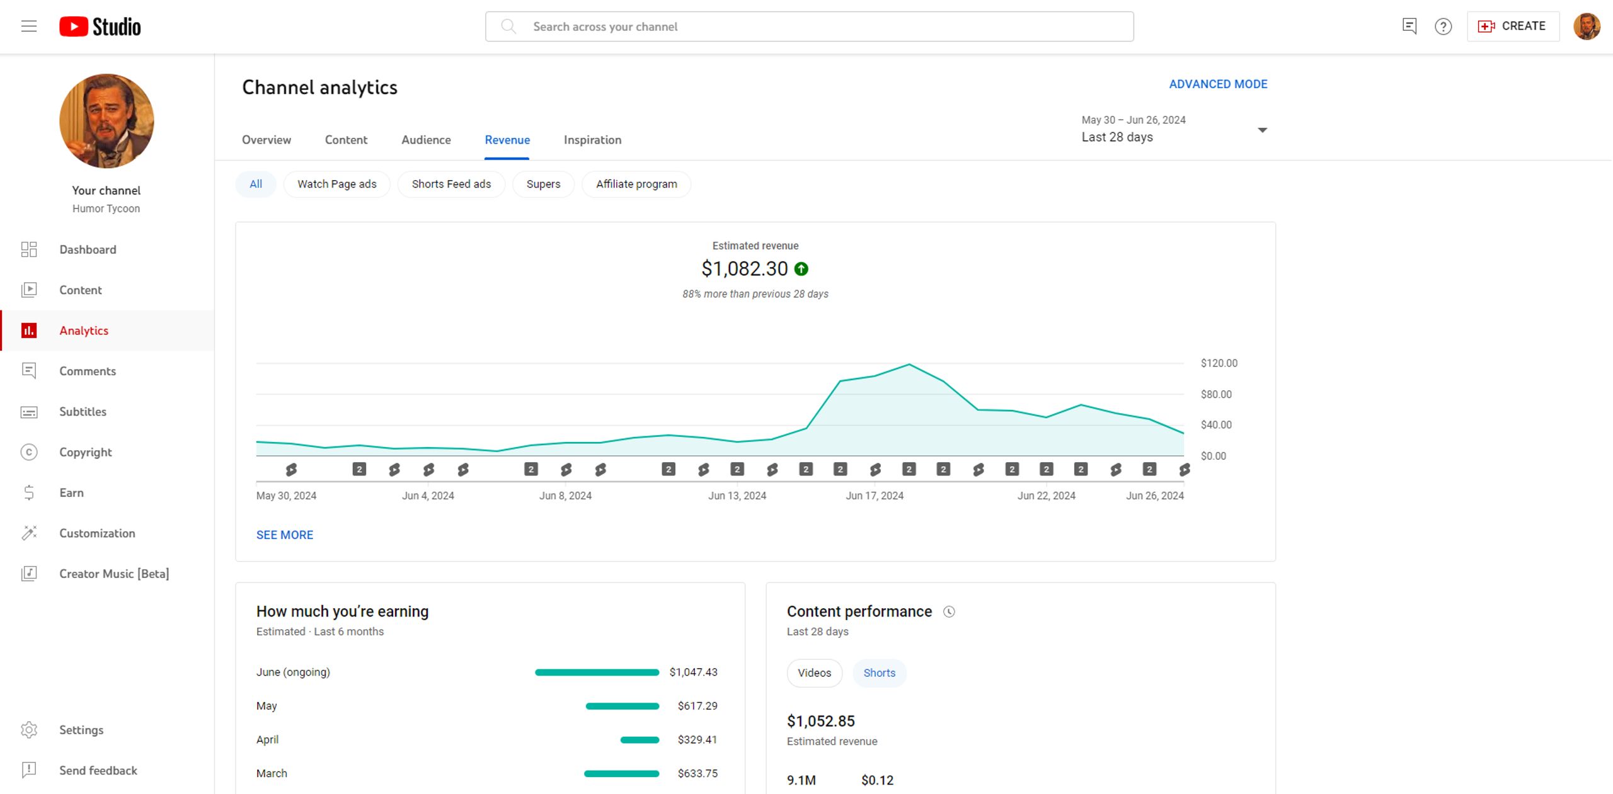The height and width of the screenshot is (794, 1613).
Task: Click the Shorts marker at Jun 26, 2024
Action: click(1184, 470)
